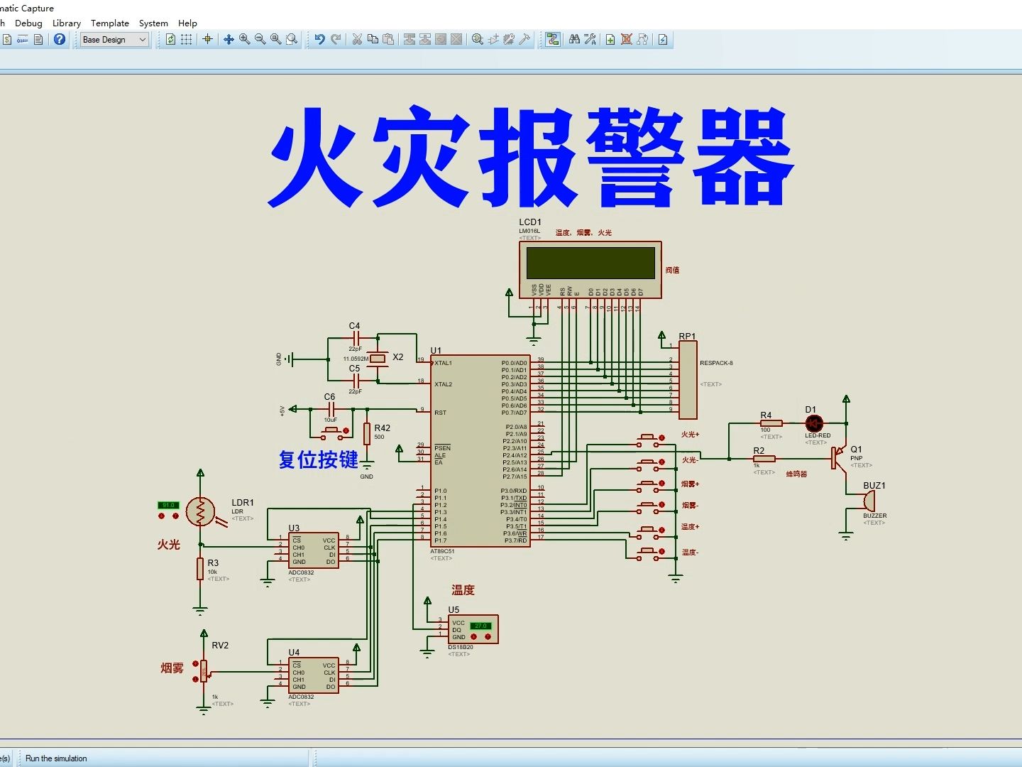This screenshot has width=1022, height=767.
Task: Click the Redraw display icon
Action: (x=170, y=39)
